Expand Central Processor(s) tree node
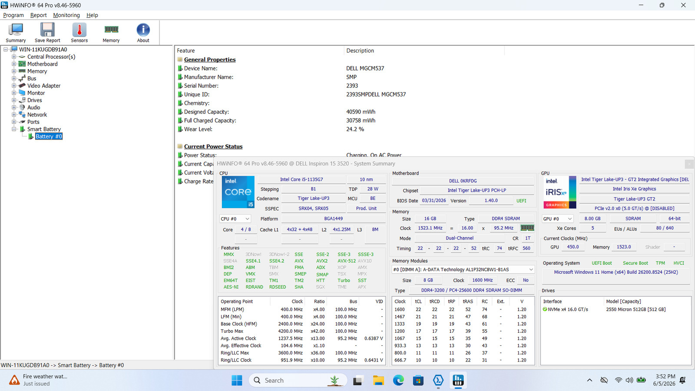Viewport: 695px width, 391px height. click(14, 56)
